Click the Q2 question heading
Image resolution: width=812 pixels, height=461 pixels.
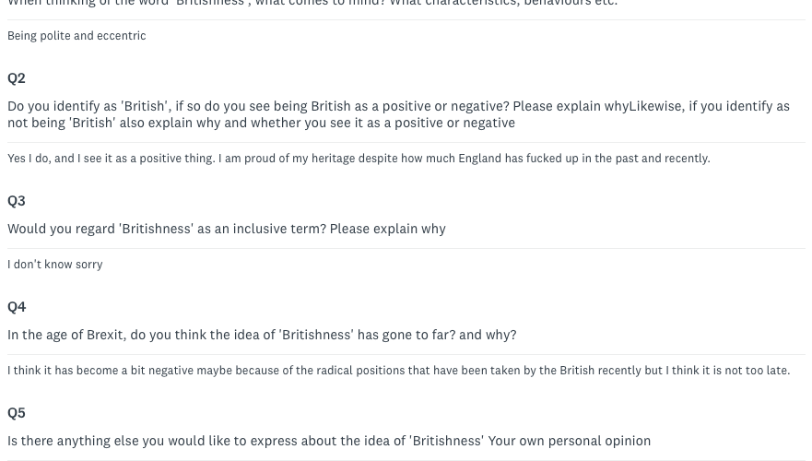tap(17, 78)
